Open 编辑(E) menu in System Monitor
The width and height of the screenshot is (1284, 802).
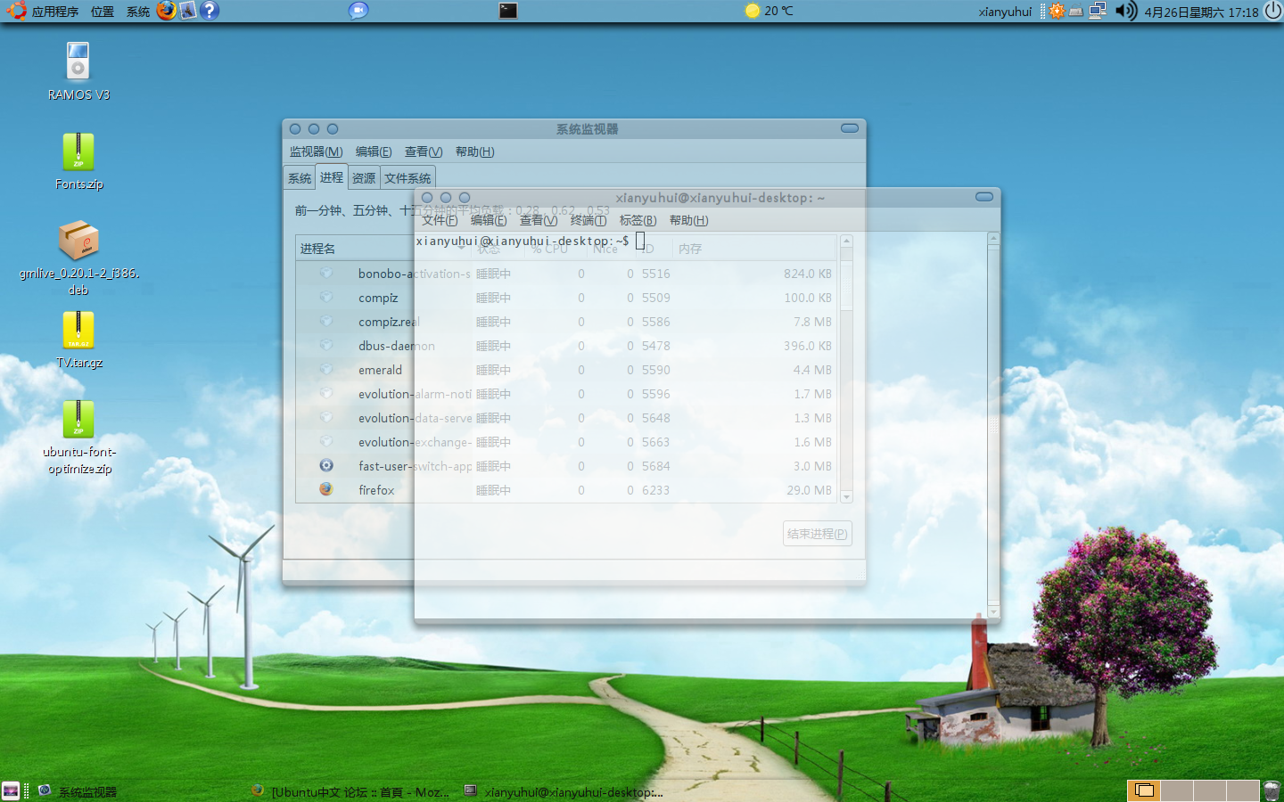[373, 151]
